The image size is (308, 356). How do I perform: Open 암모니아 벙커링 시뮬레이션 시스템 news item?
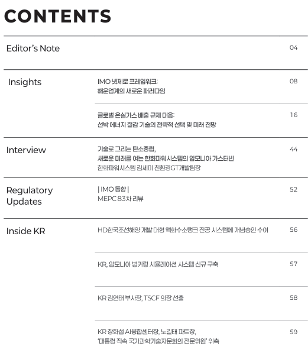click(158, 264)
